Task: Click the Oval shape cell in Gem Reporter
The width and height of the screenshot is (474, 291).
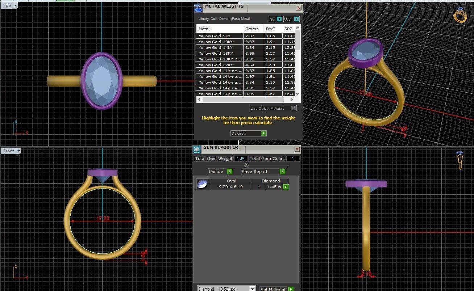Action: tap(231, 181)
